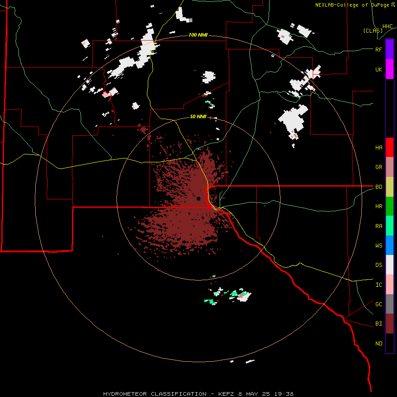Click the IC legend label
The width and height of the screenshot is (397, 397).
[x=378, y=285]
